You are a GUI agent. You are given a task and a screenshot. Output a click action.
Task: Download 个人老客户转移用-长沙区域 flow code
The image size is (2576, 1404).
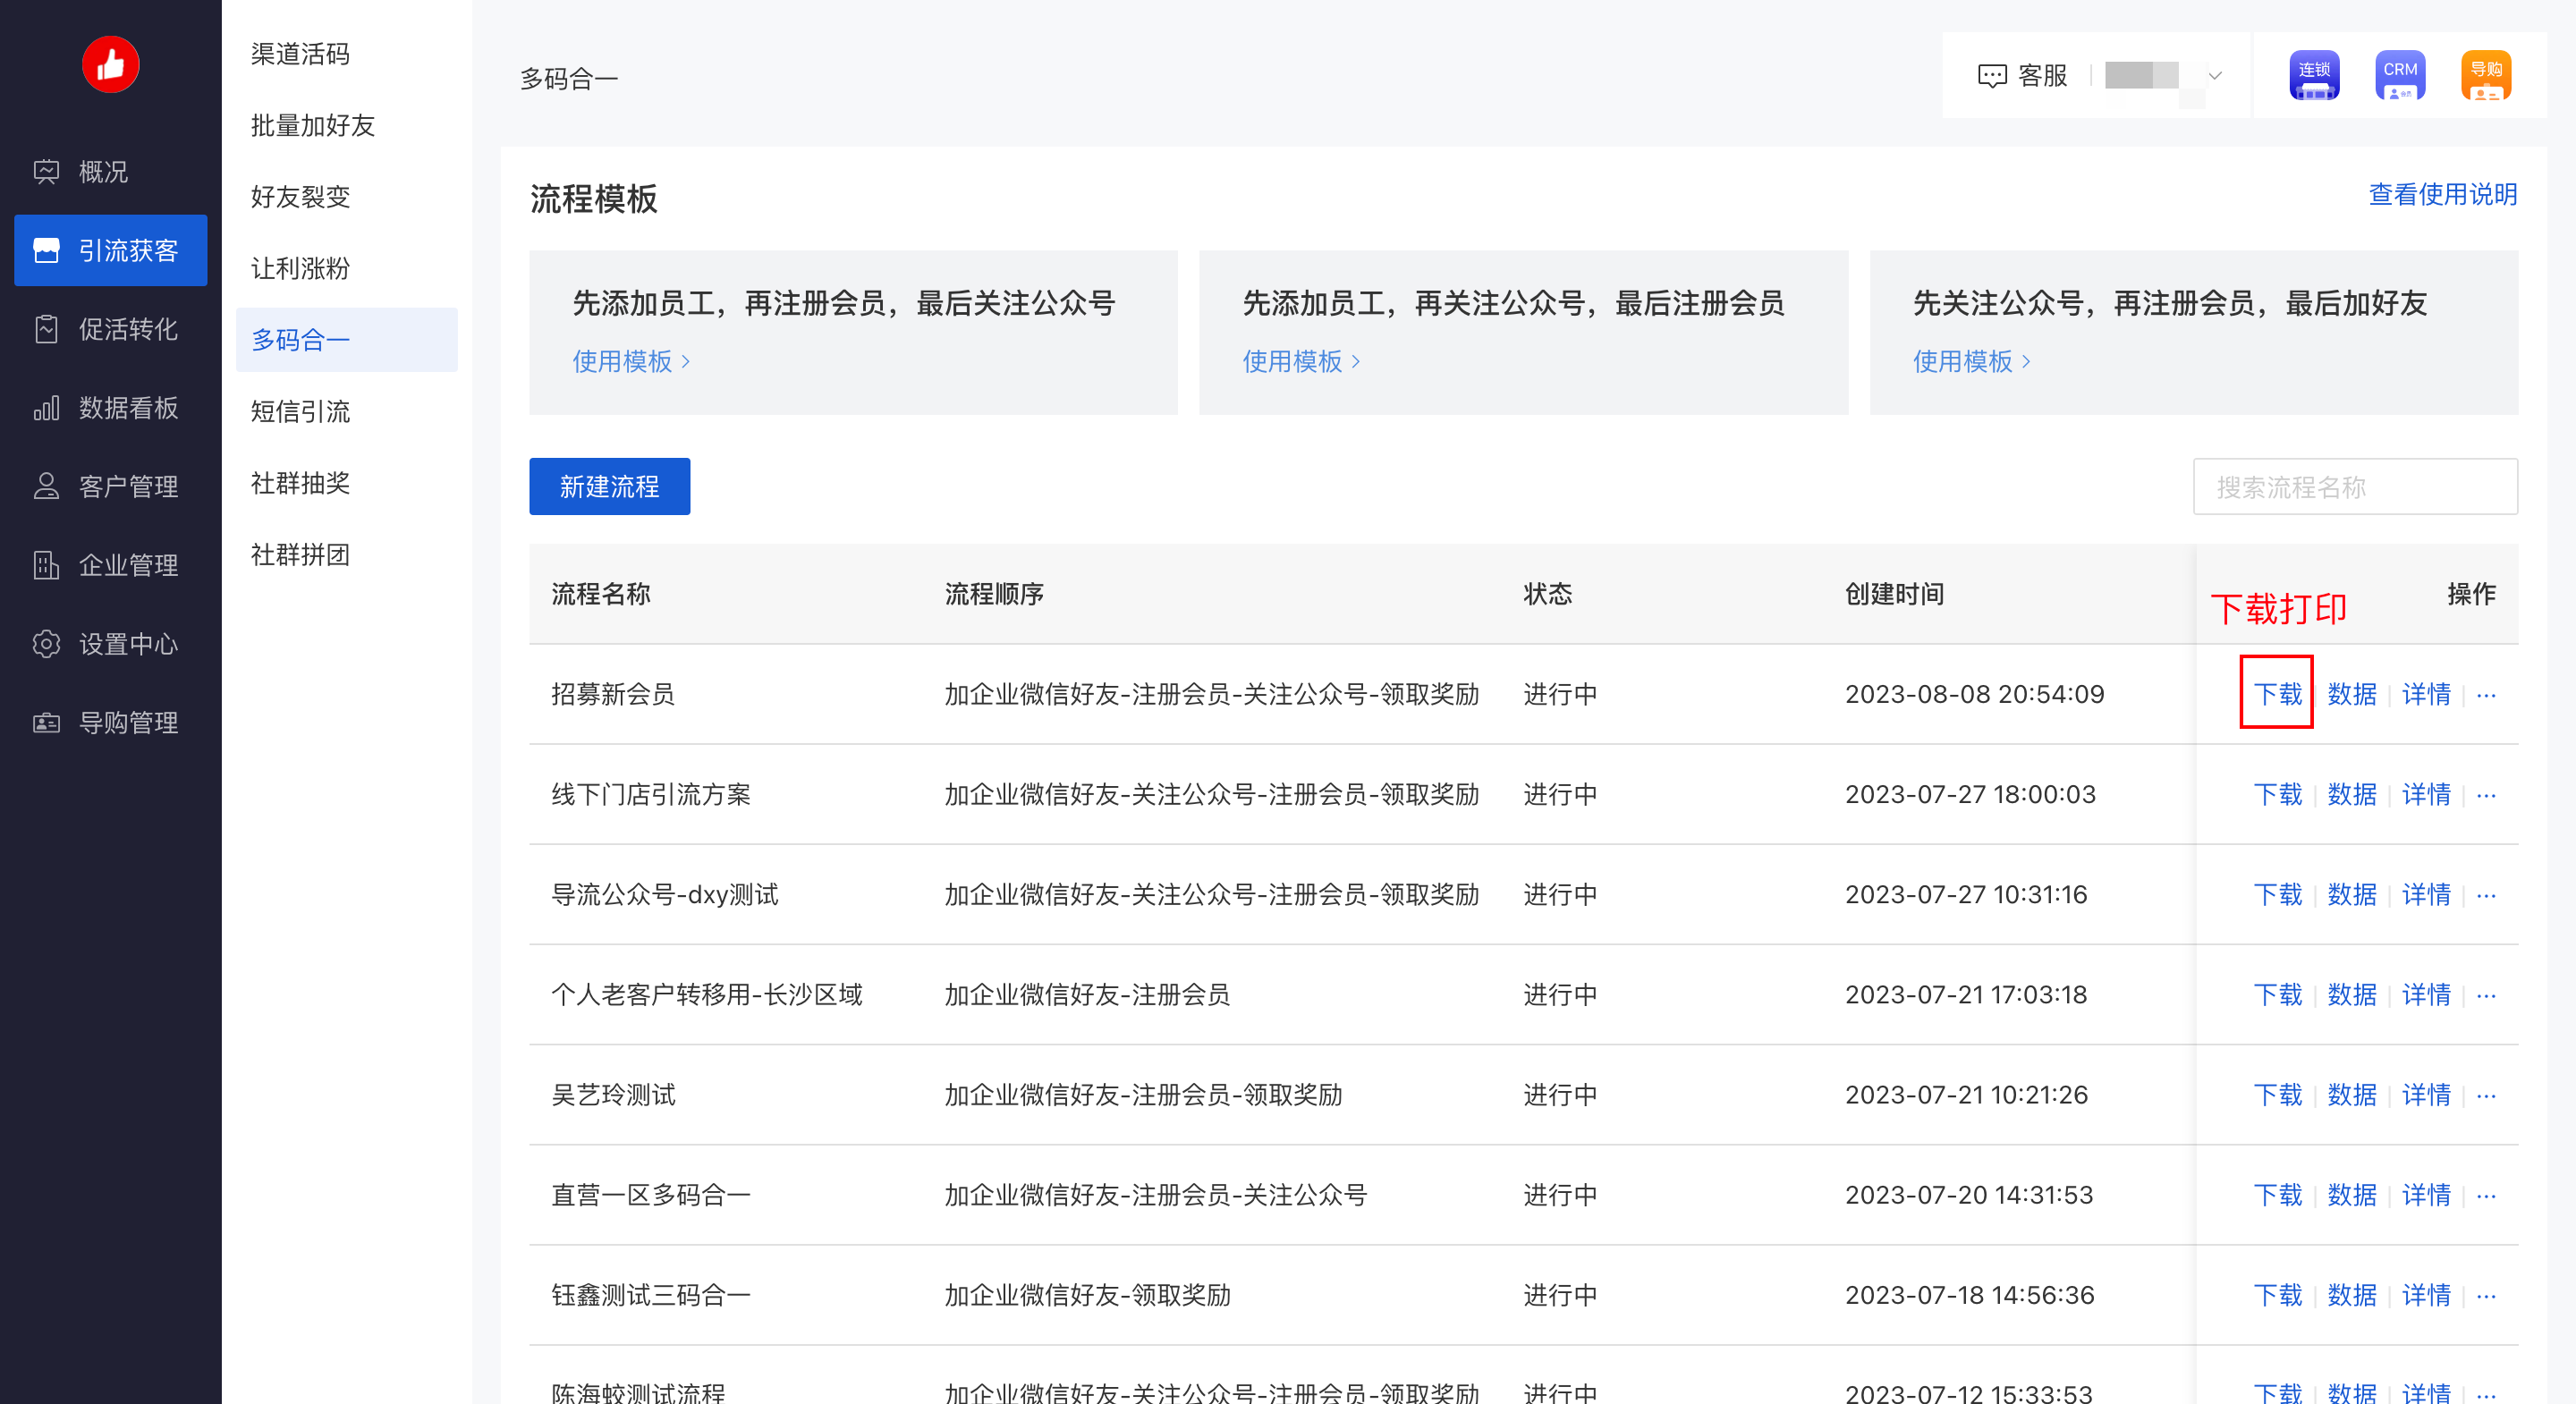pyautogui.click(x=2277, y=994)
